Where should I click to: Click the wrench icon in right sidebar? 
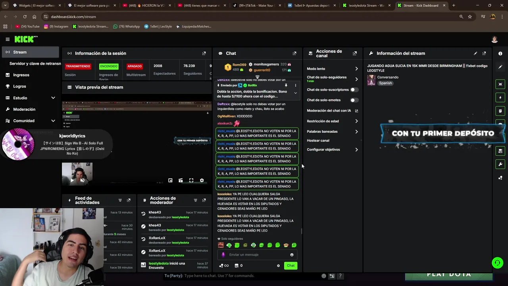(x=500, y=164)
